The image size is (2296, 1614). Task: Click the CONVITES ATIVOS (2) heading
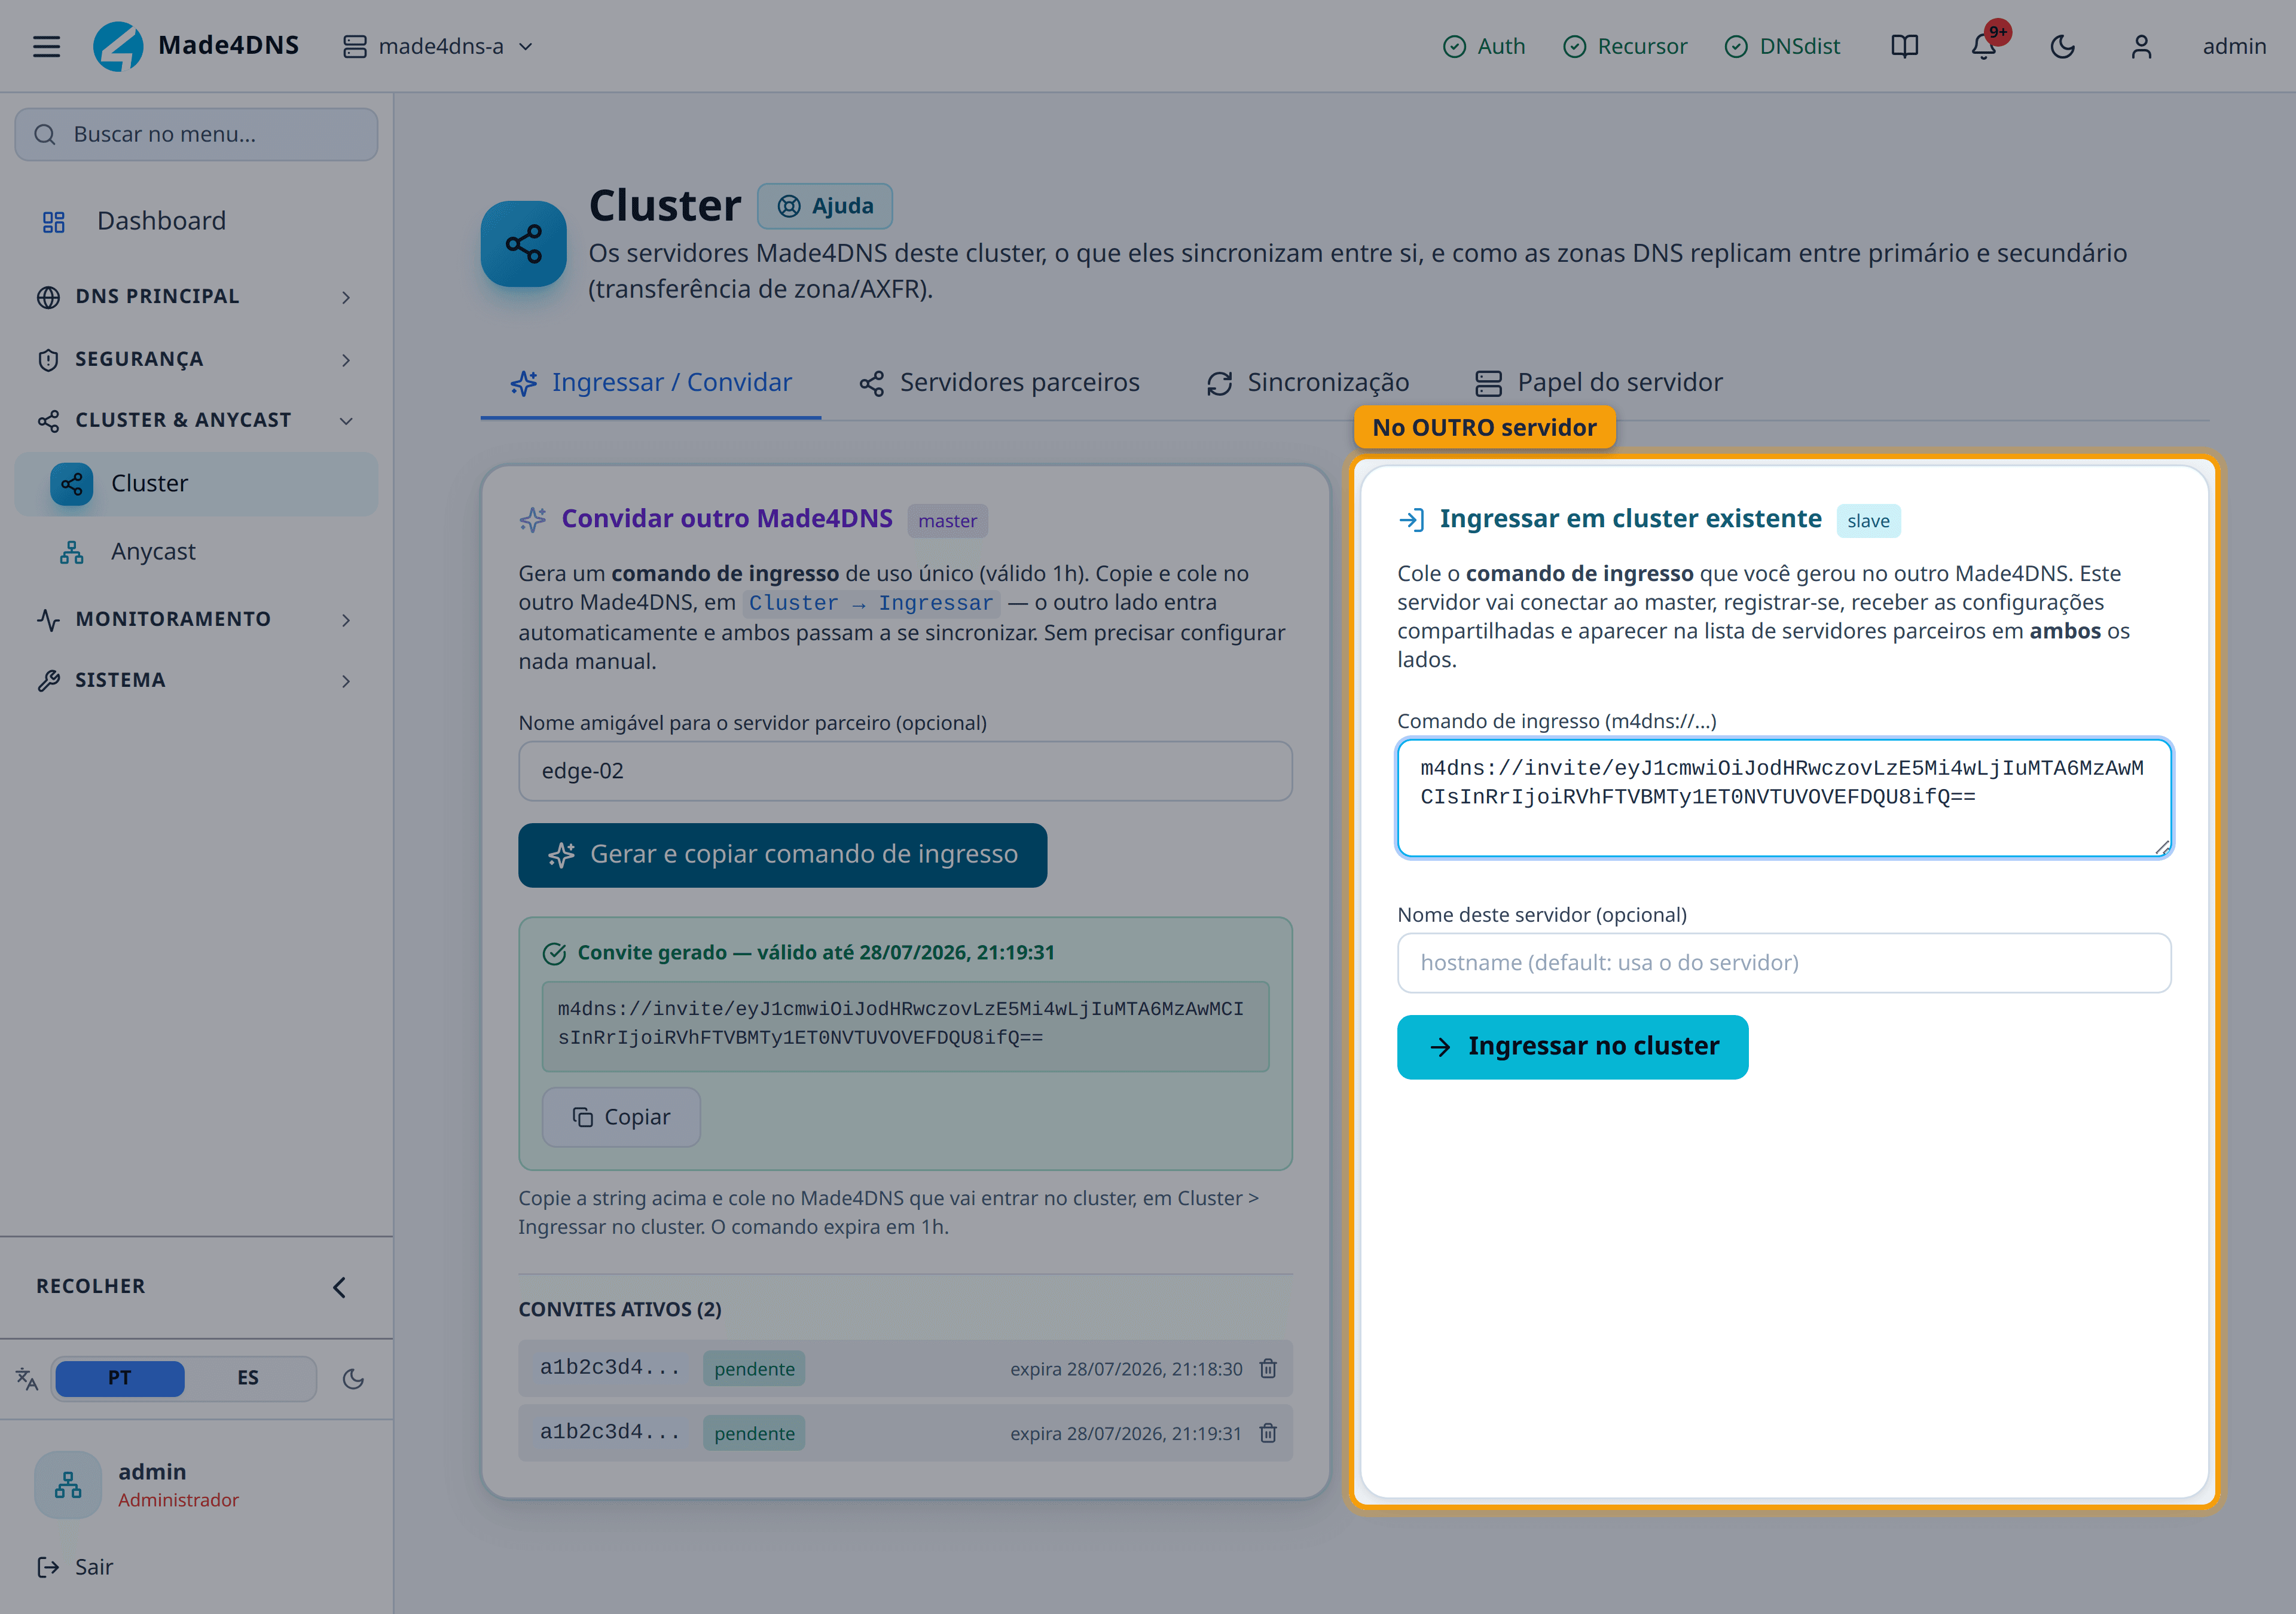click(x=620, y=1310)
